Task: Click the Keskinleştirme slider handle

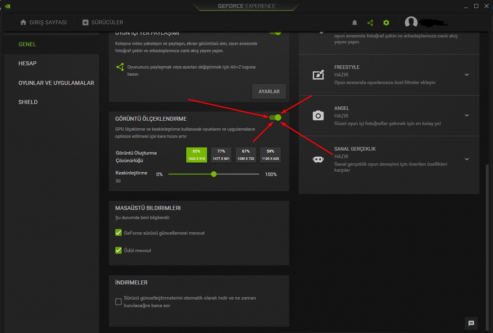Action: tap(214, 174)
